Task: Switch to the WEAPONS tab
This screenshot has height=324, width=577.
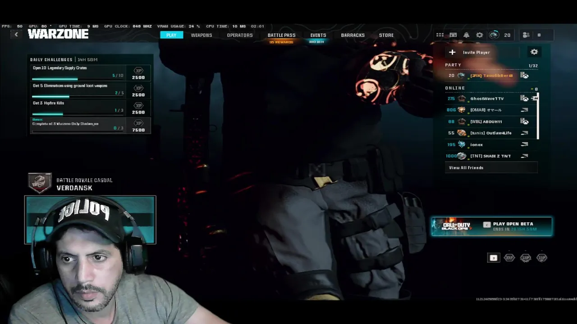Action: [x=201, y=35]
